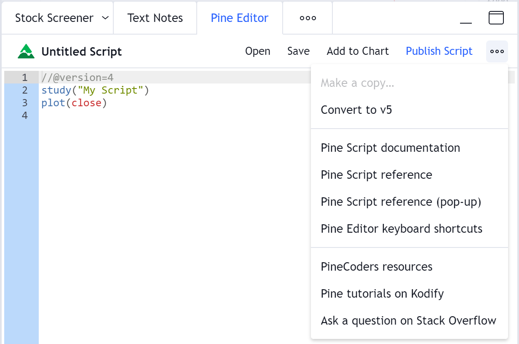
Task: Click the minimize panel icon
Action: [466, 19]
